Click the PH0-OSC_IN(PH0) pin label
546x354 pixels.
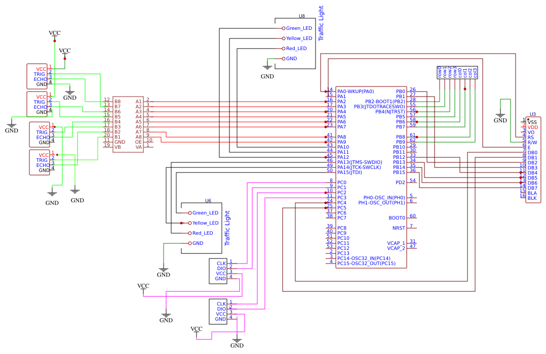384,198
